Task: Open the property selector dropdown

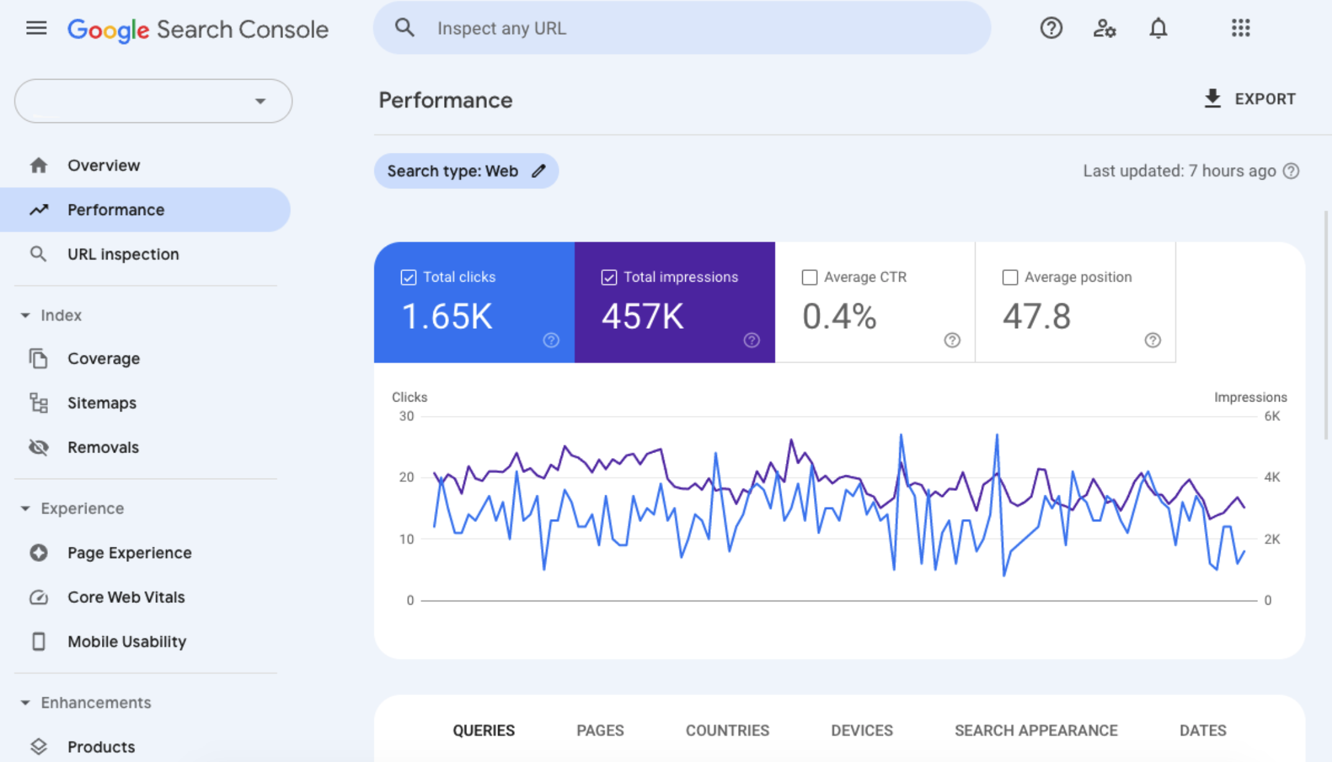Action: point(261,101)
